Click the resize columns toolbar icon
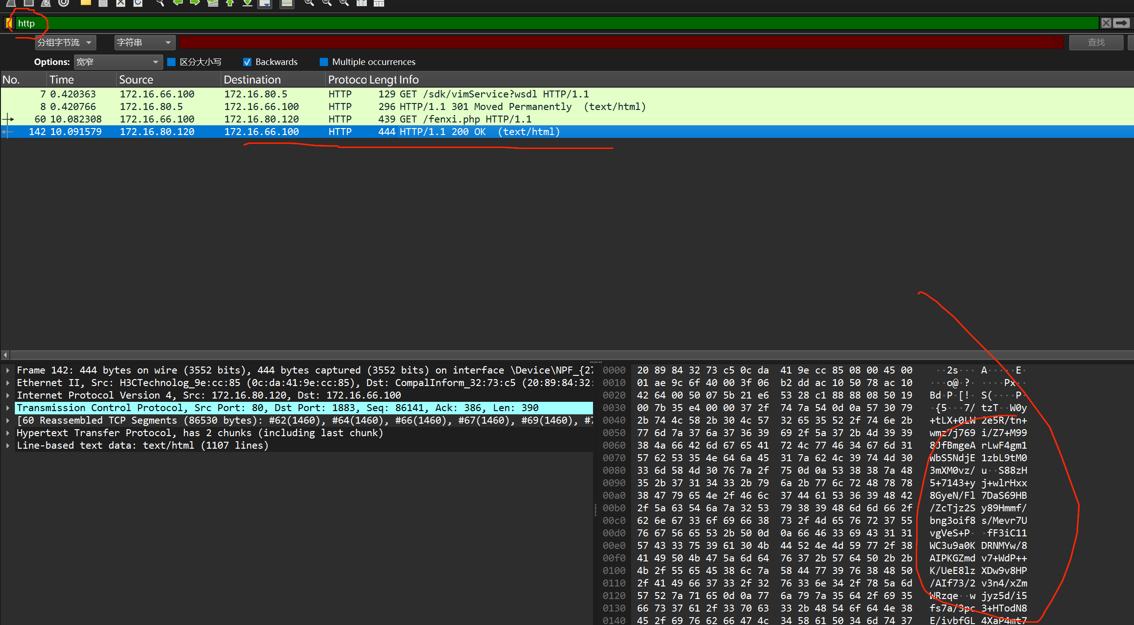Viewport: 1134px width, 625px height. pyautogui.click(x=362, y=3)
